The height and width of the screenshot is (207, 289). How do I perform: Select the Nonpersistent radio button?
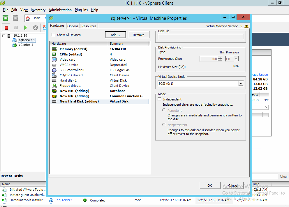click(164, 125)
